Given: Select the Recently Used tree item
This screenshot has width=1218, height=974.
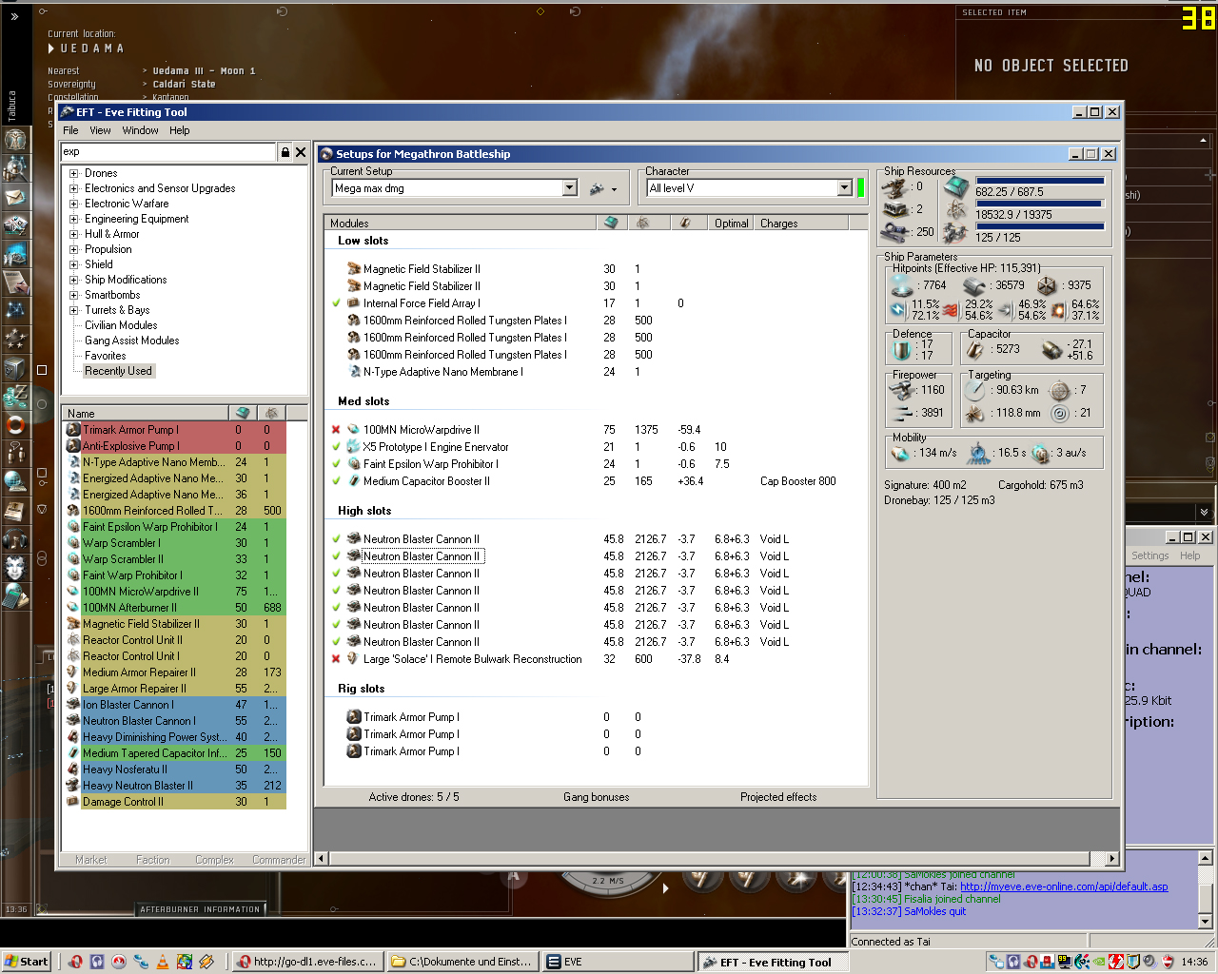Looking at the screenshot, I should (x=118, y=371).
